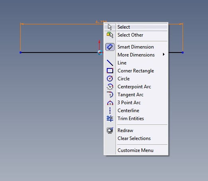Click the 3 Point Arc icon
Image resolution: width=208 pixels, height=181 pixels.
[110, 103]
